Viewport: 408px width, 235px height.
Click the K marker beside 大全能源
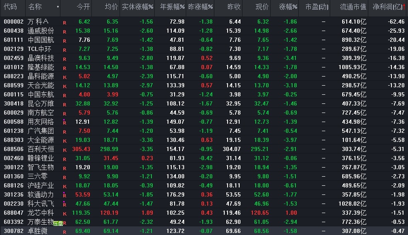coord(65,141)
